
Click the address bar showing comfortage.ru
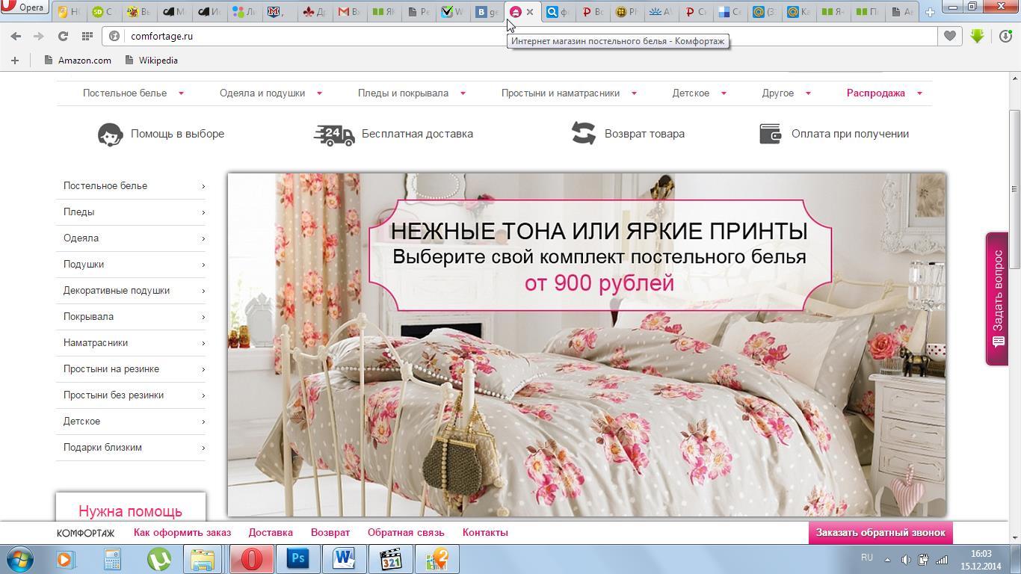click(523, 36)
